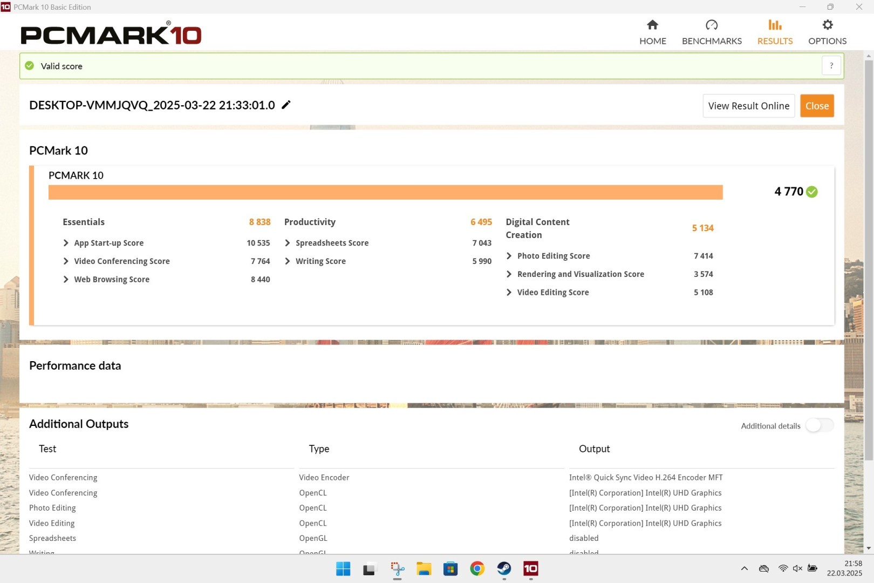The image size is (874, 583).
Task: Click the PCMark 10 title bar app icon
Action: tap(6, 7)
